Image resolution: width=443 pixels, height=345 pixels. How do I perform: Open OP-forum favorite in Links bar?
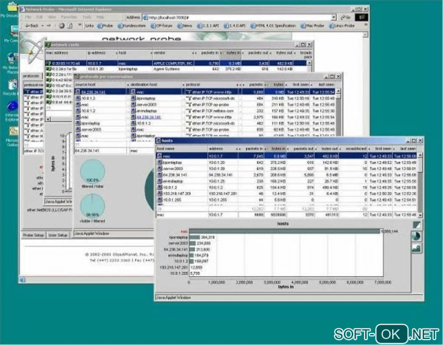(161, 26)
